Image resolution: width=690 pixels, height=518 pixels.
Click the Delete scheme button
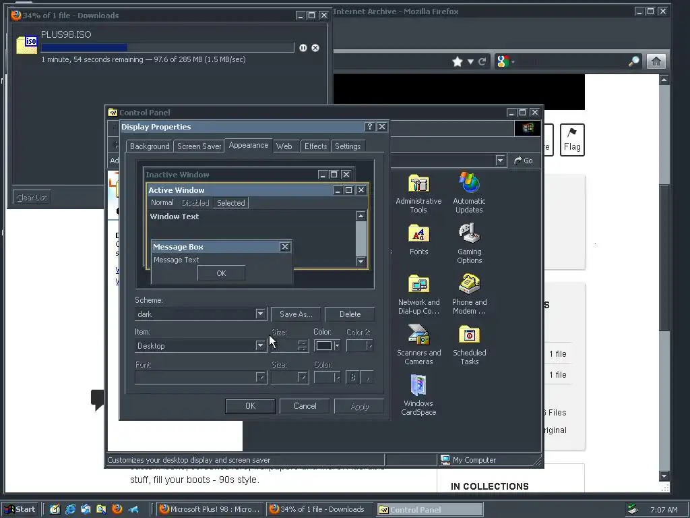point(350,314)
